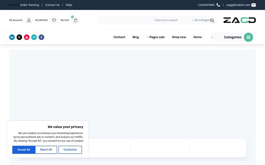Go to Pages sale menu

[157, 37]
